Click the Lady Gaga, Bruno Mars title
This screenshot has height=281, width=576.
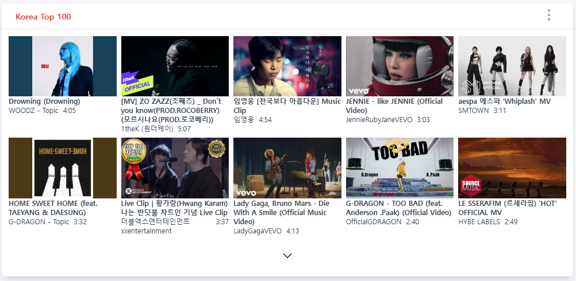point(281,213)
